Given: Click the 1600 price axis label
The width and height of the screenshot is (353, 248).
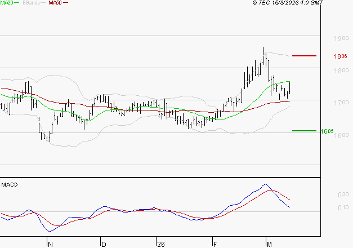Looking at the screenshot, I should 341,135.
